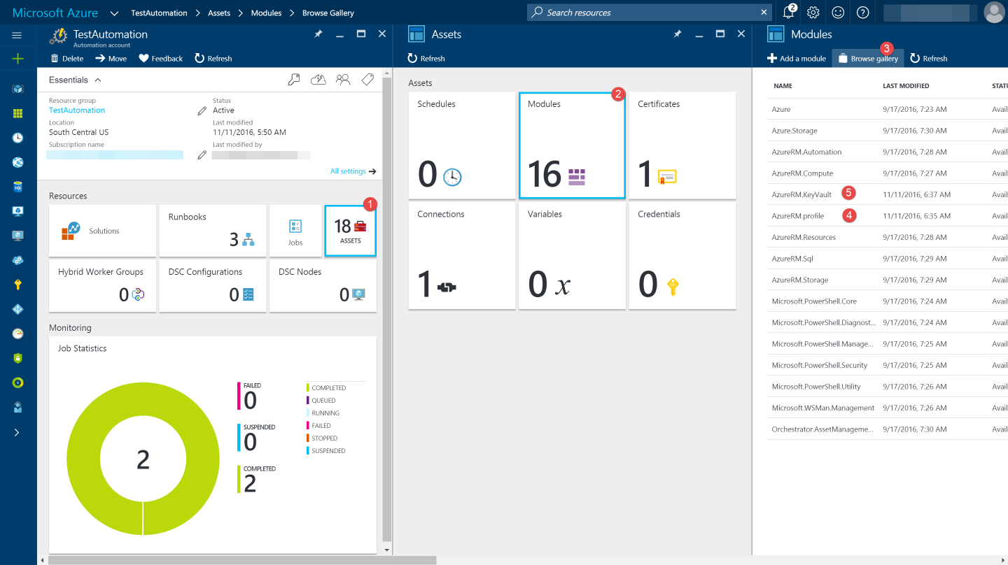Open the Credentials tile
1008x565 pixels.
pyautogui.click(x=682, y=256)
